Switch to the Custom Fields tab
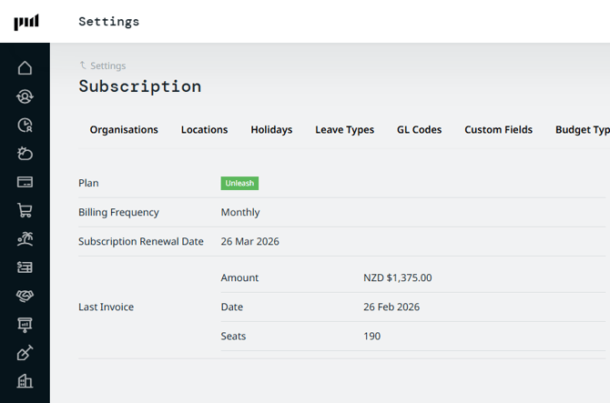 (x=498, y=130)
